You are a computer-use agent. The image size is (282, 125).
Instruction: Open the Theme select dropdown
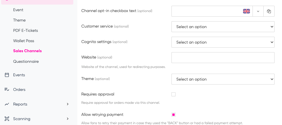point(223,79)
